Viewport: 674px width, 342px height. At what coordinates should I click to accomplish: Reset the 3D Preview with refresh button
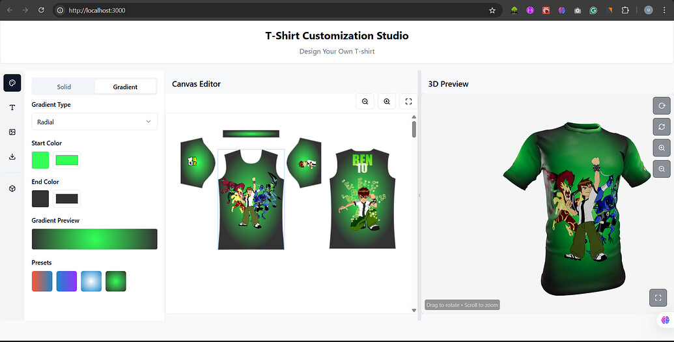click(x=662, y=126)
